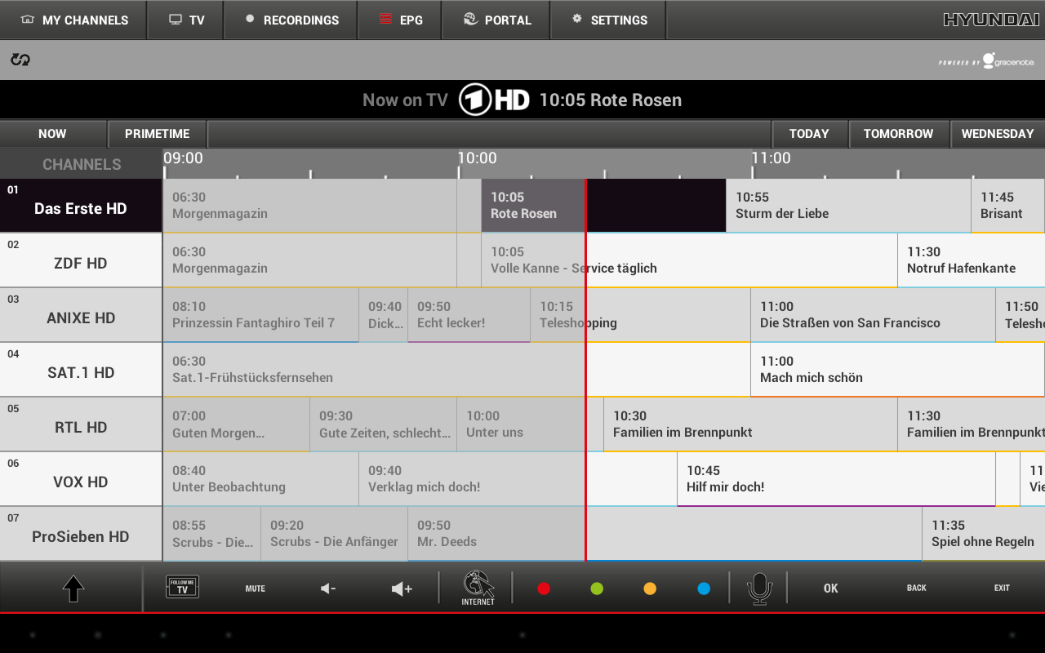
Task: Switch to the TV tab
Action: coord(185,20)
